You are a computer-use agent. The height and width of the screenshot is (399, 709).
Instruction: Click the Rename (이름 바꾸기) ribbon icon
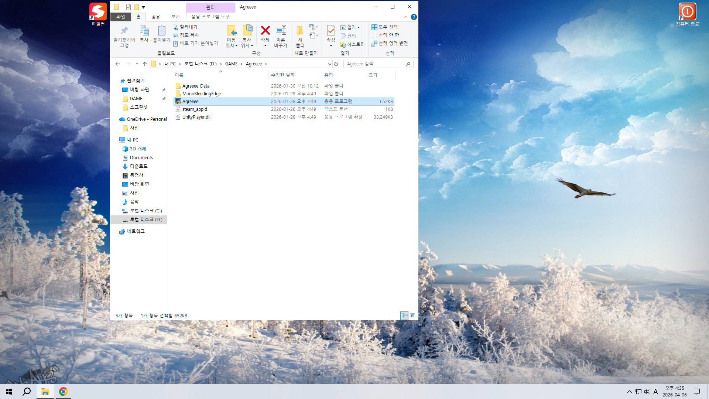point(281,31)
